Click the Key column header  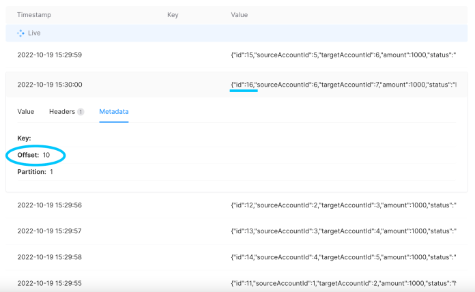(173, 15)
